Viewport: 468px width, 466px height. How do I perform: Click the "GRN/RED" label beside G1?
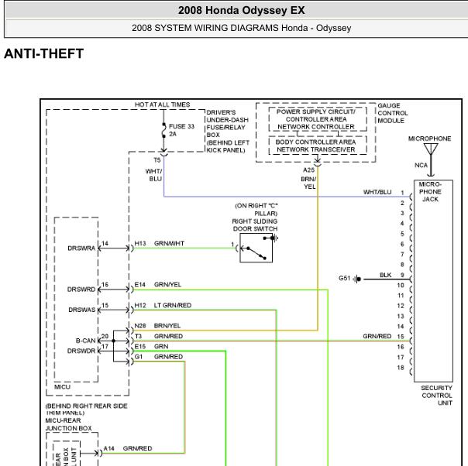[x=168, y=357]
